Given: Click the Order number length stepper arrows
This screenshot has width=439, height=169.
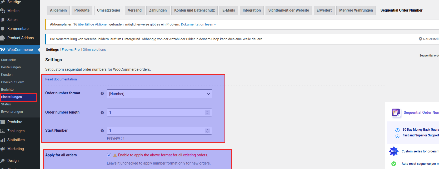Looking at the screenshot, I should [207, 112].
